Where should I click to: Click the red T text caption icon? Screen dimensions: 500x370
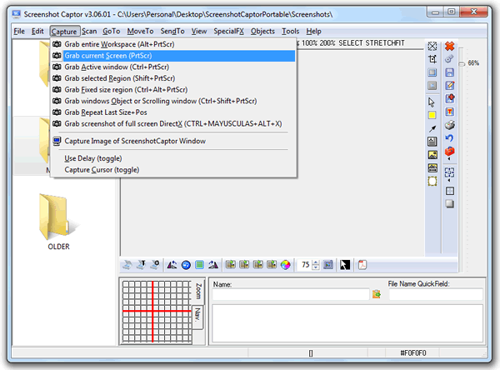(450, 112)
